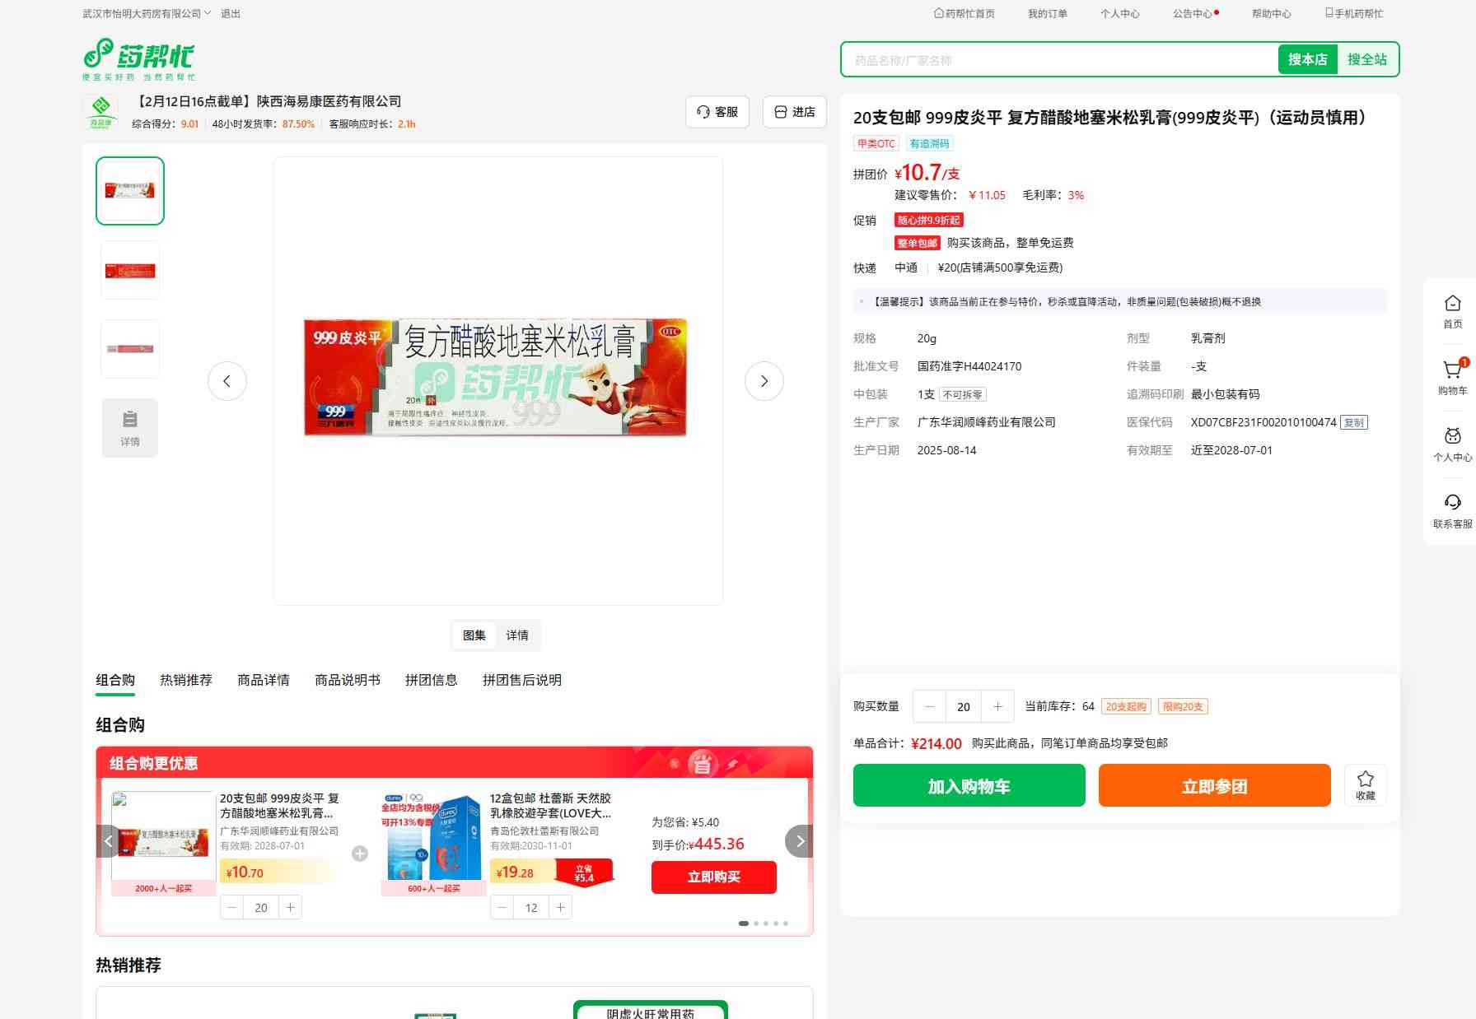Toggle image view to 详情

[517, 635]
